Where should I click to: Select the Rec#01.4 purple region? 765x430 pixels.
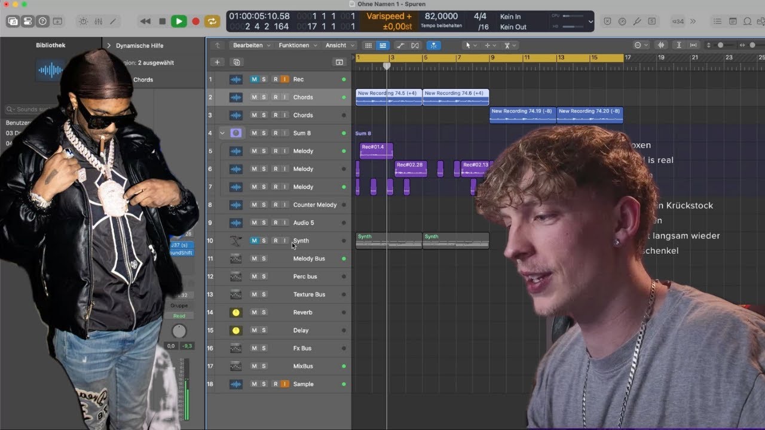pyautogui.click(x=377, y=150)
